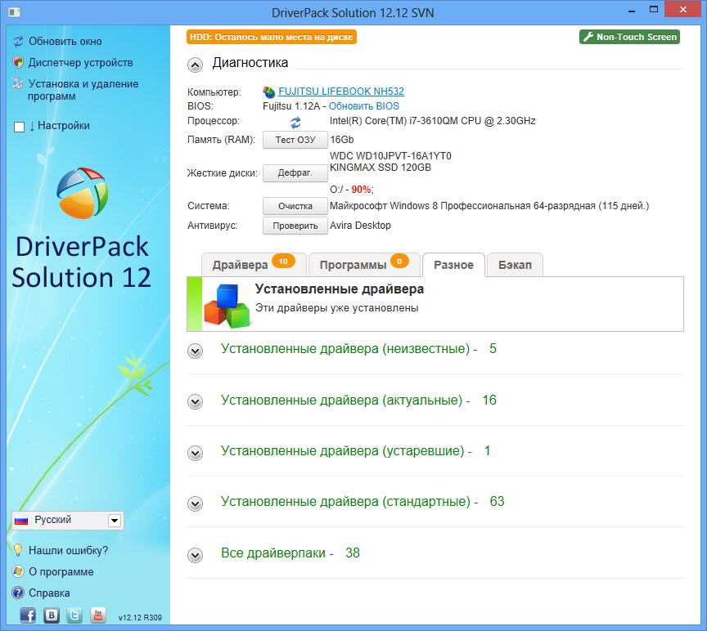Image resolution: width=707 pixels, height=631 pixels.
Task: Click 'Avira Desktop' antivirus text
Action: [x=360, y=226]
